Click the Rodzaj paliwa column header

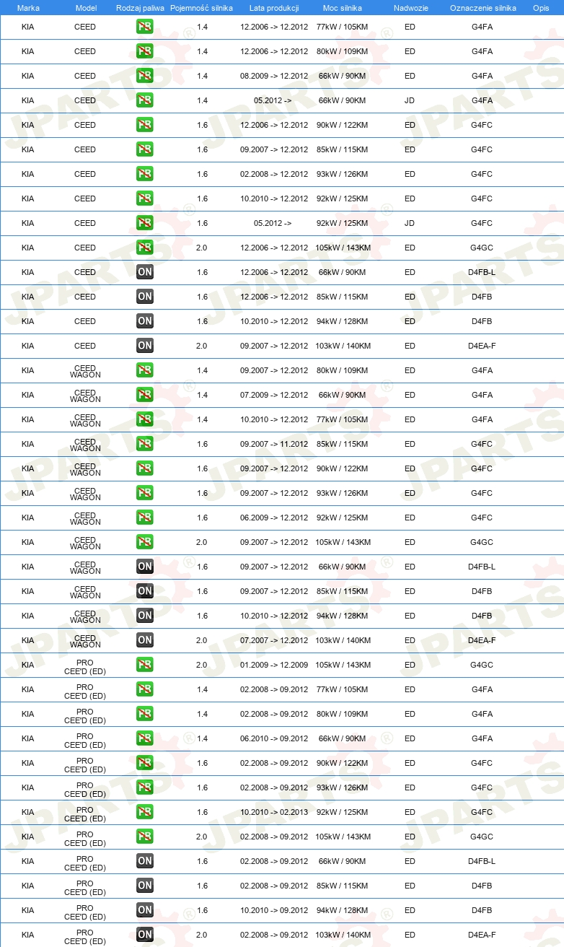(x=140, y=8)
